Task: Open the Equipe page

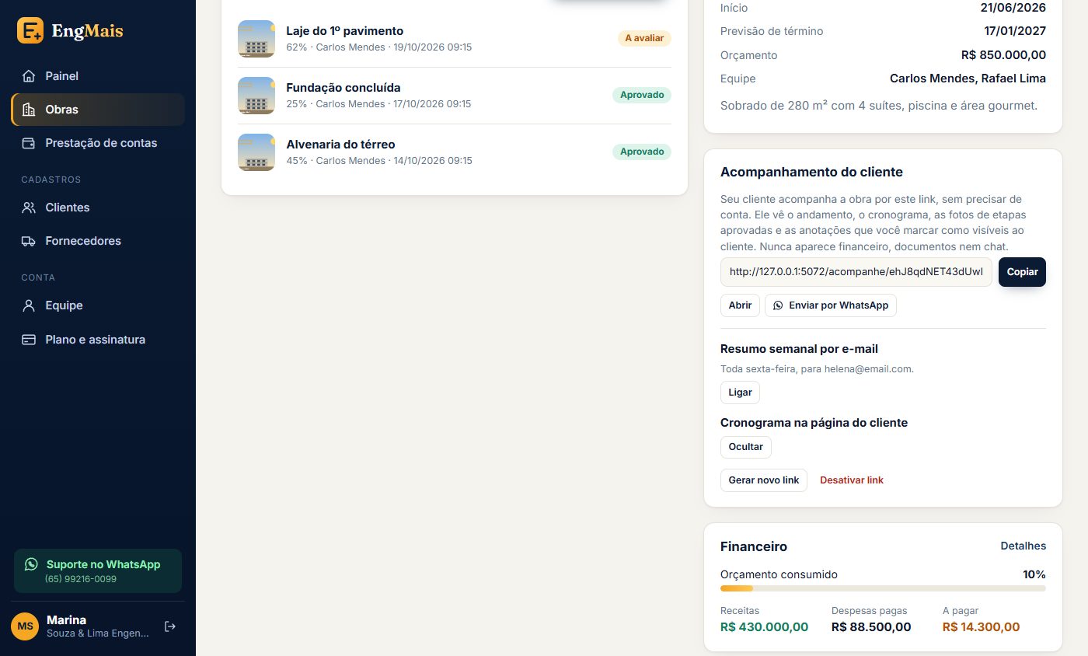Action: click(98, 305)
